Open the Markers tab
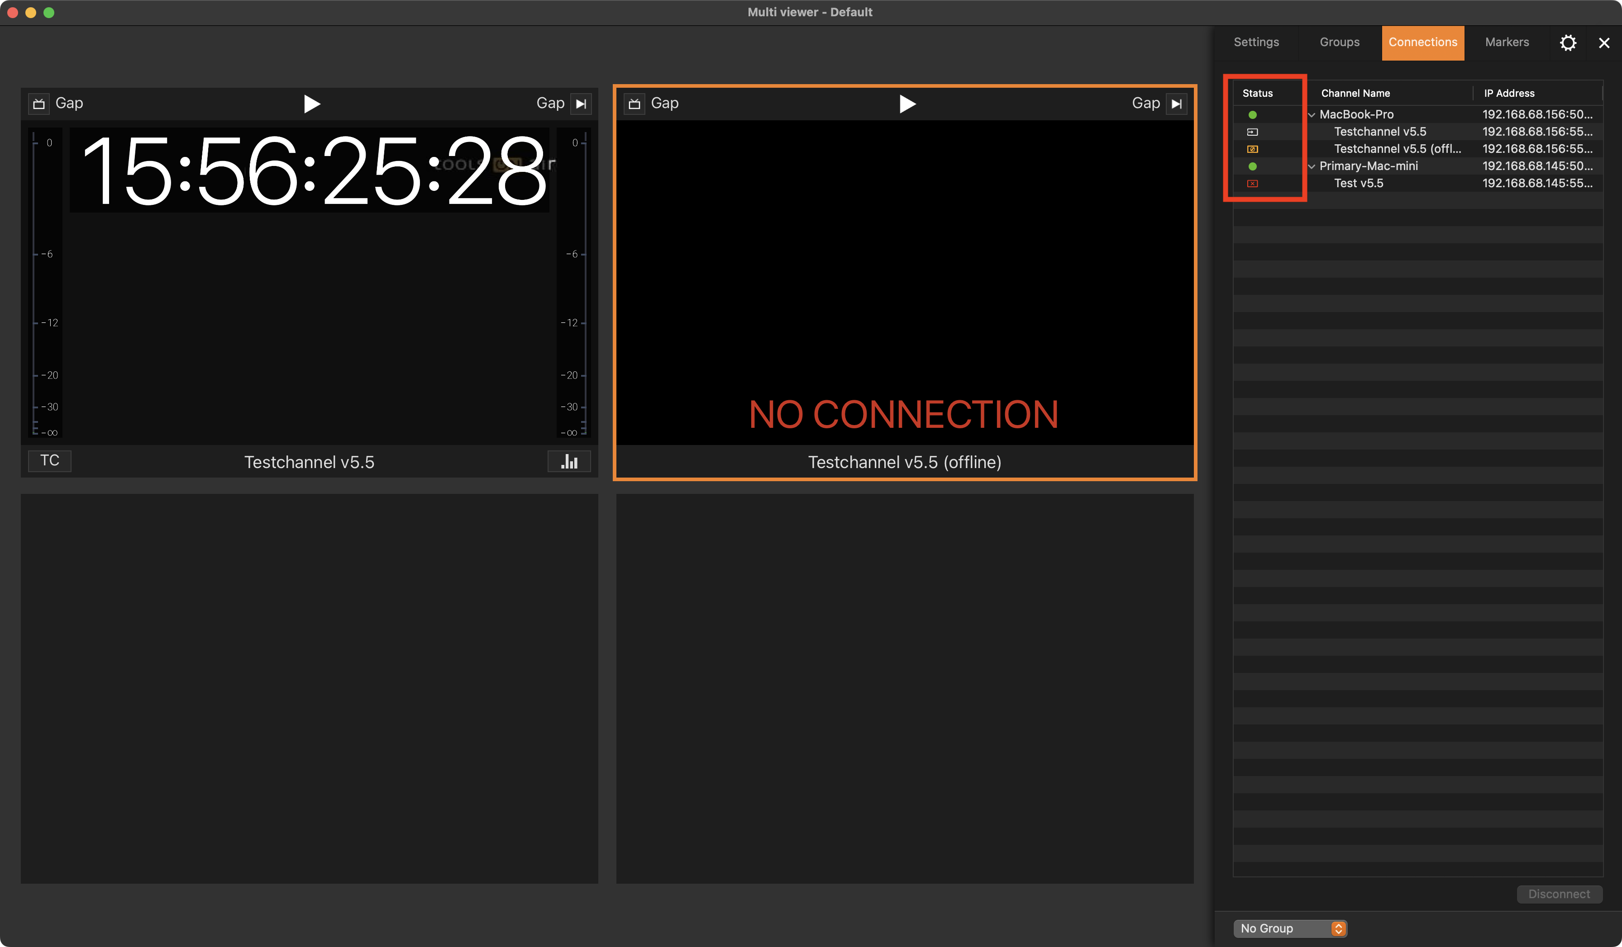 point(1507,43)
